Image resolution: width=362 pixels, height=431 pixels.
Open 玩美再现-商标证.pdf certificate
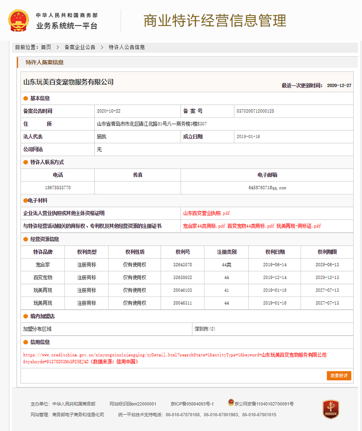[x=298, y=226]
